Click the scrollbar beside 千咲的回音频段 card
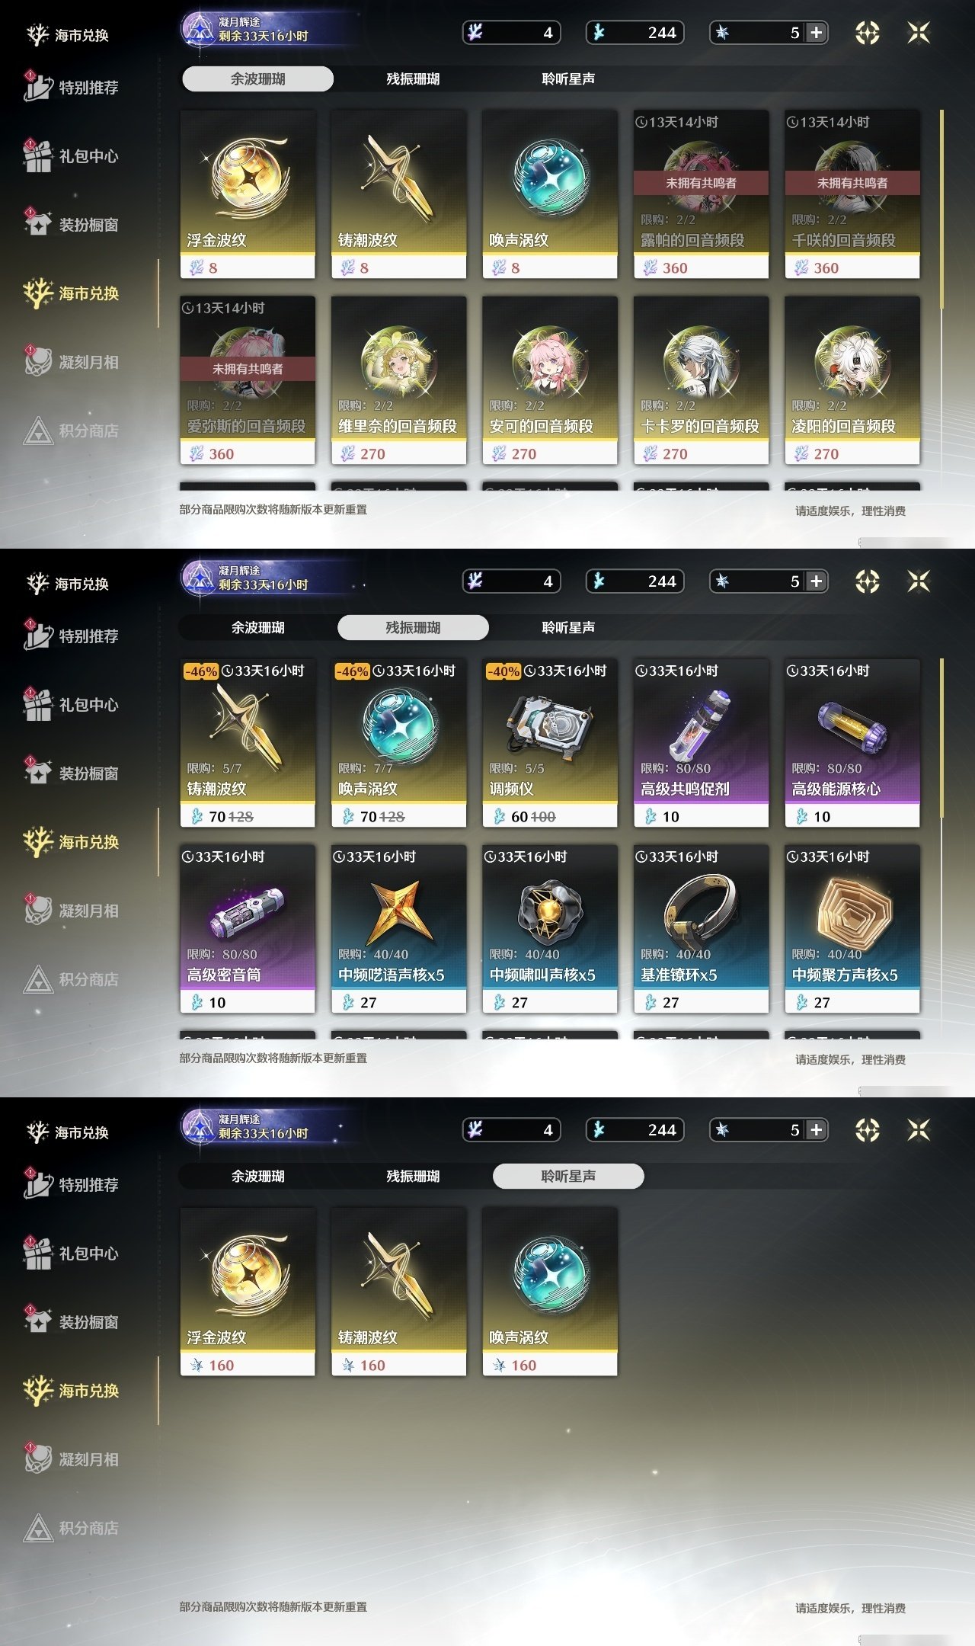The image size is (975, 1646). tap(942, 209)
